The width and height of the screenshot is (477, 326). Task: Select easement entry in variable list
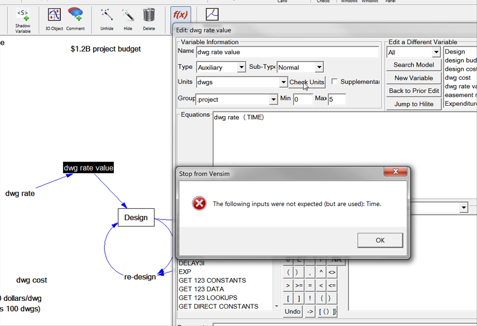(460, 95)
